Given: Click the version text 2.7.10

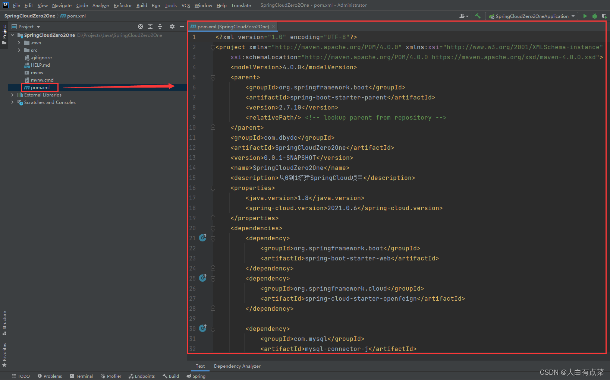Looking at the screenshot, I should [x=290, y=107].
